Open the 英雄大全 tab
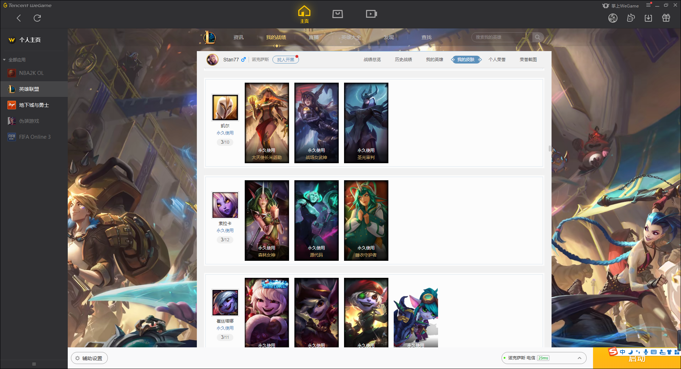The width and height of the screenshot is (681, 369). point(351,37)
